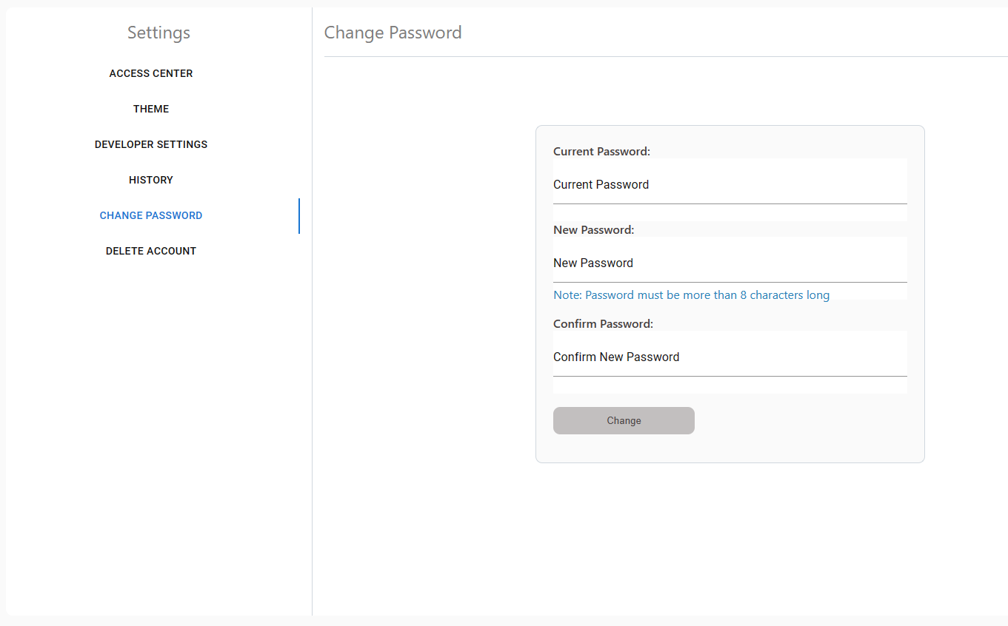The height and width of the screenshot is (626, 1008).
Task: Open the Access Center settings section
Action: click(151, 73)
